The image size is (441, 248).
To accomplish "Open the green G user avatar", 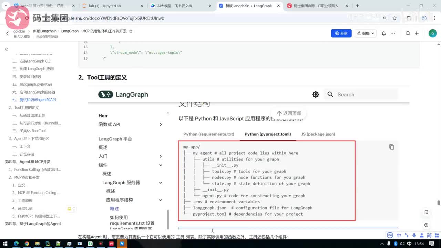I will click(432, 33).
